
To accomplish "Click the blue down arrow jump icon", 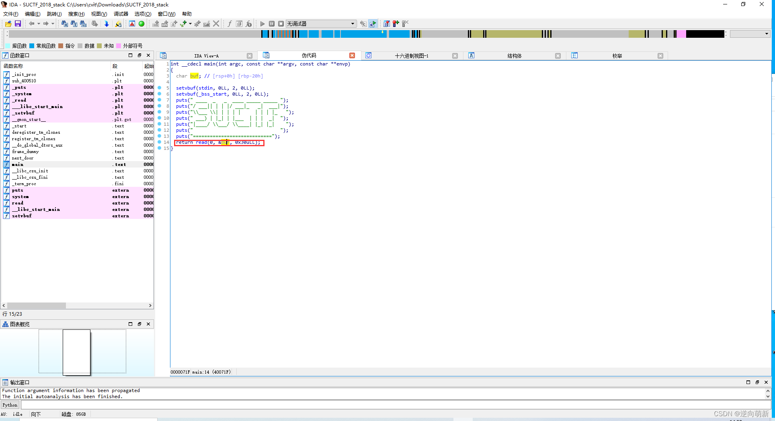I will pyautogui.click(x=107, y=24).
